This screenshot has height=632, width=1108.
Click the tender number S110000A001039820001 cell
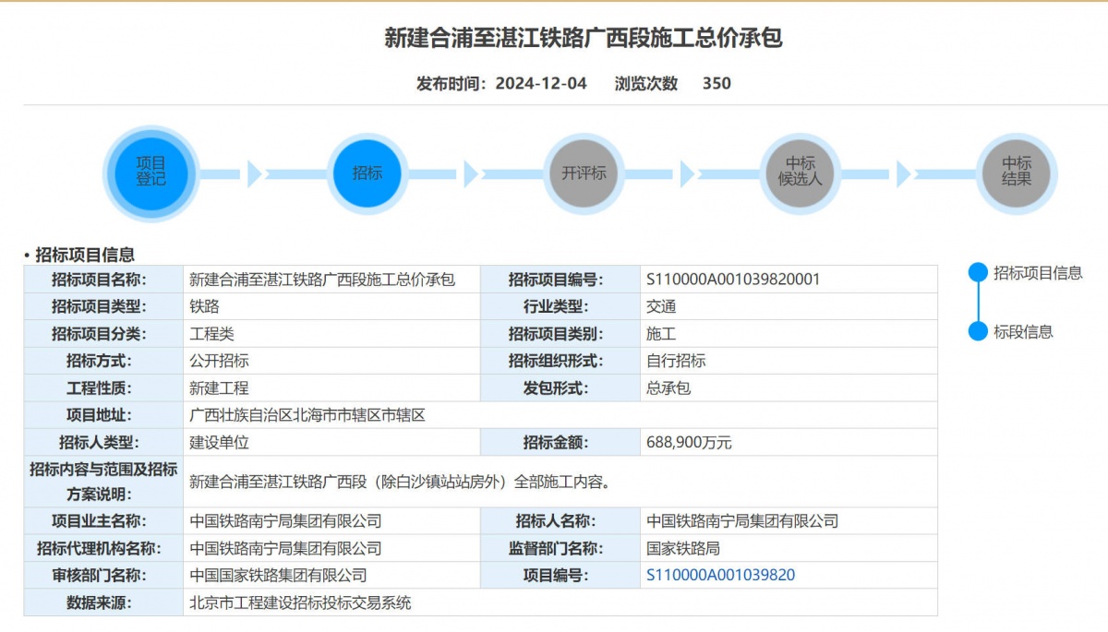733,280
